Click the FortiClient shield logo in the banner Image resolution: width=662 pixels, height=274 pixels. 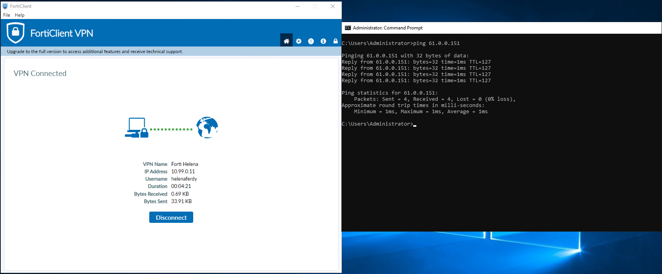[x=16, y=33]
